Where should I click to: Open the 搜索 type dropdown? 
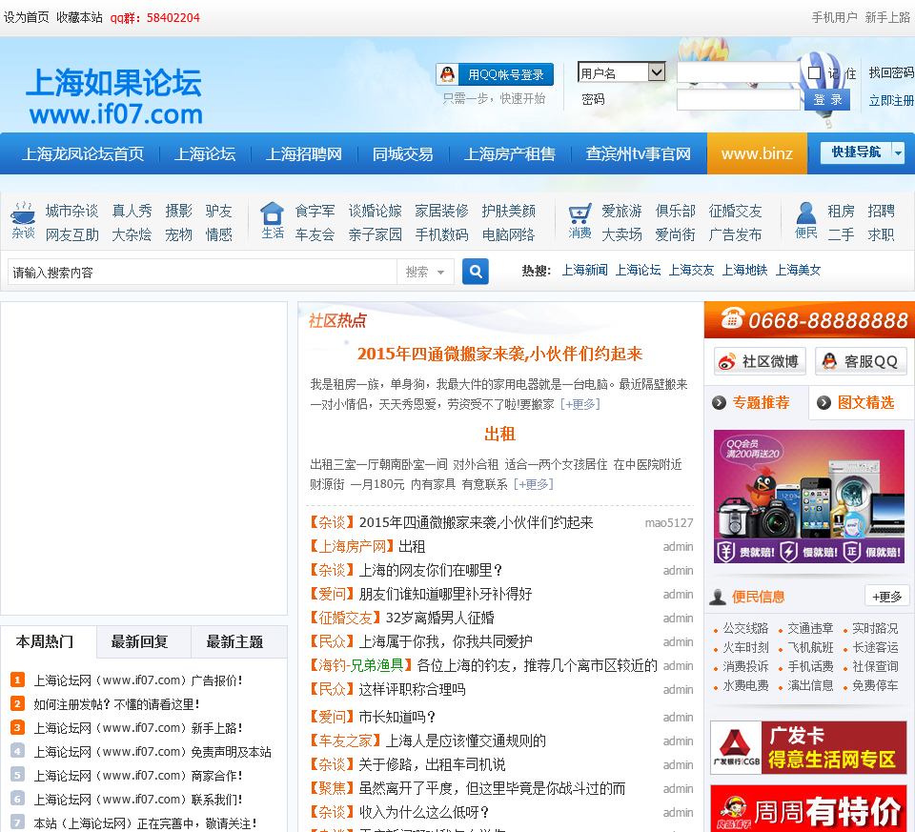(425, 272)
